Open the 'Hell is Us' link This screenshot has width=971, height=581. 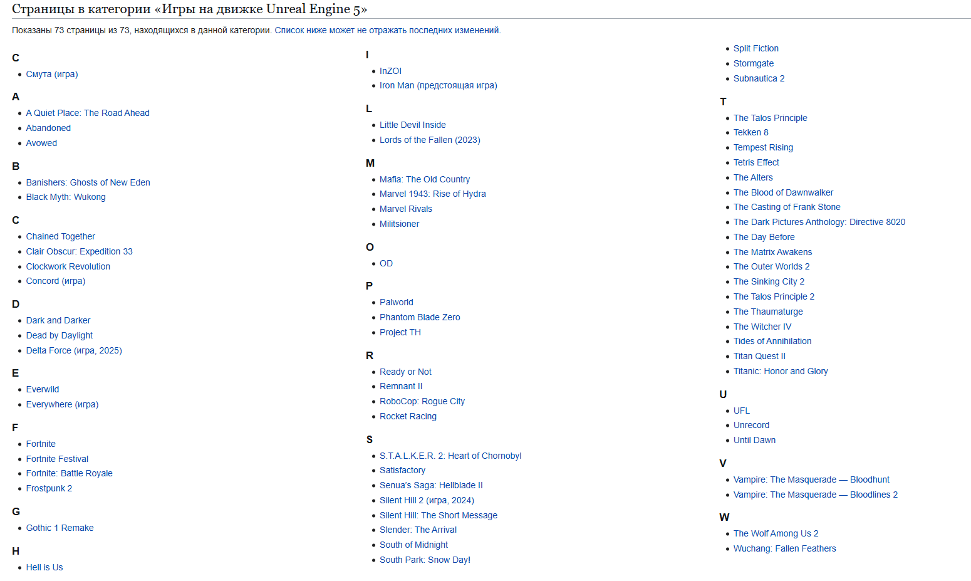(x=44, y=567)
